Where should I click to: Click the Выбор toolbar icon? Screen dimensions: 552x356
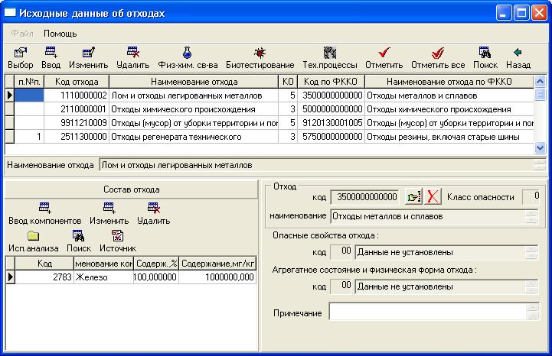tap(18, 53)
